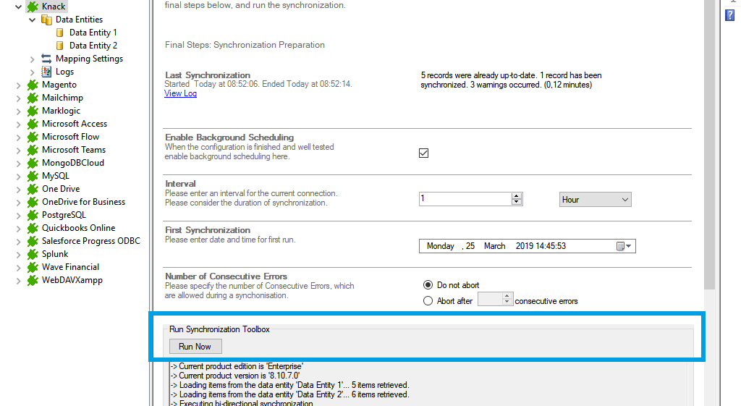The height and width of the screenshot is (406, 741).
Task: Open the calendar picker for First Synchronization
Action: pyautogui.click(x=624, y=246)
